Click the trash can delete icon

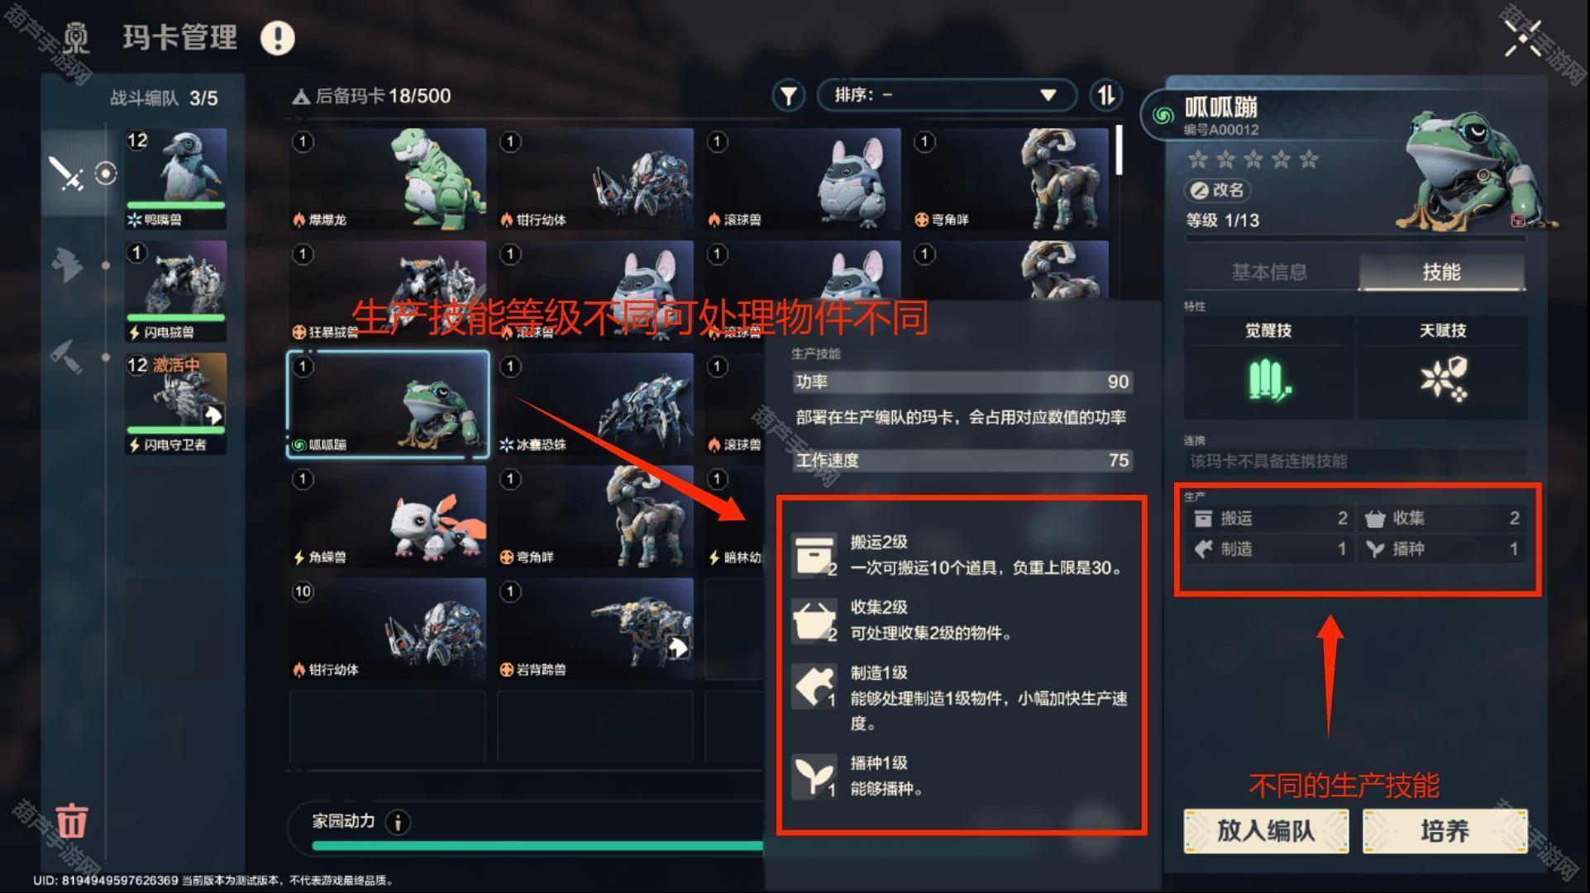[x=71, y=820]
